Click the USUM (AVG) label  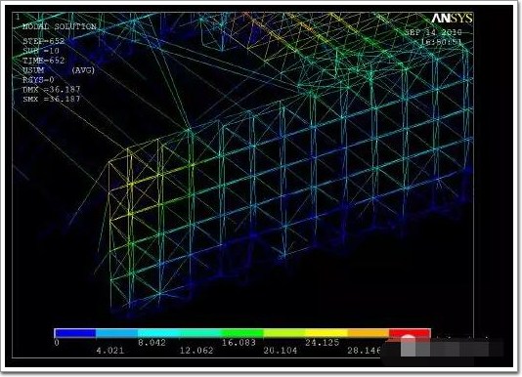pos(59,70)
